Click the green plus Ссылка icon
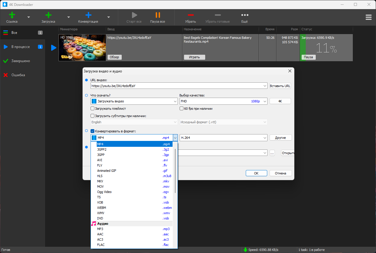This screenshot has height=253, width=376. [x=12, y=15]
